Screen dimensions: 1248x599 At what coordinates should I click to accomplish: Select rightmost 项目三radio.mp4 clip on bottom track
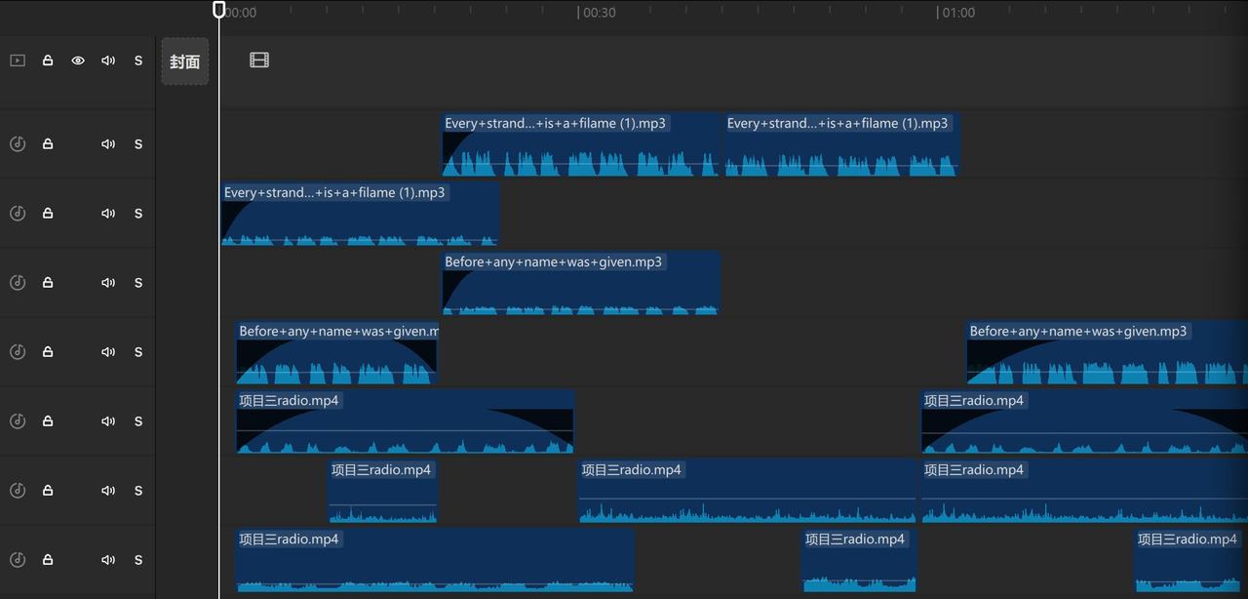[1190, 560]
